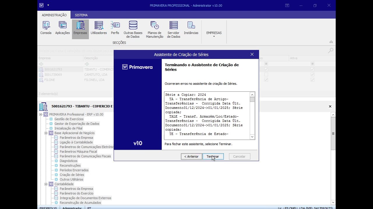The image size is (373, 209).
Task: Select Parâmetros da Empresa under Contabilidade
Action: coord(76,189)
